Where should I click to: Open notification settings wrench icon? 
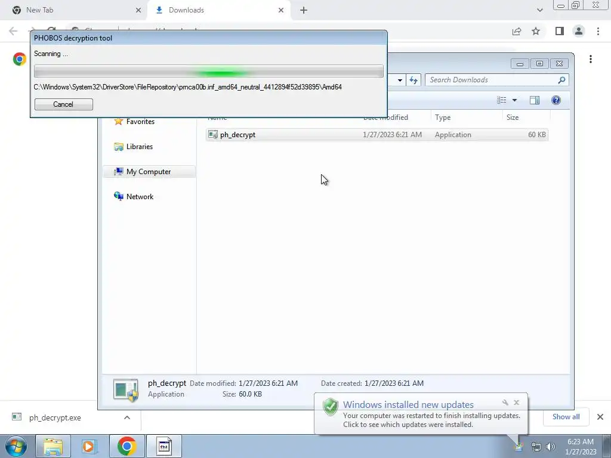(x=505, y=403)
